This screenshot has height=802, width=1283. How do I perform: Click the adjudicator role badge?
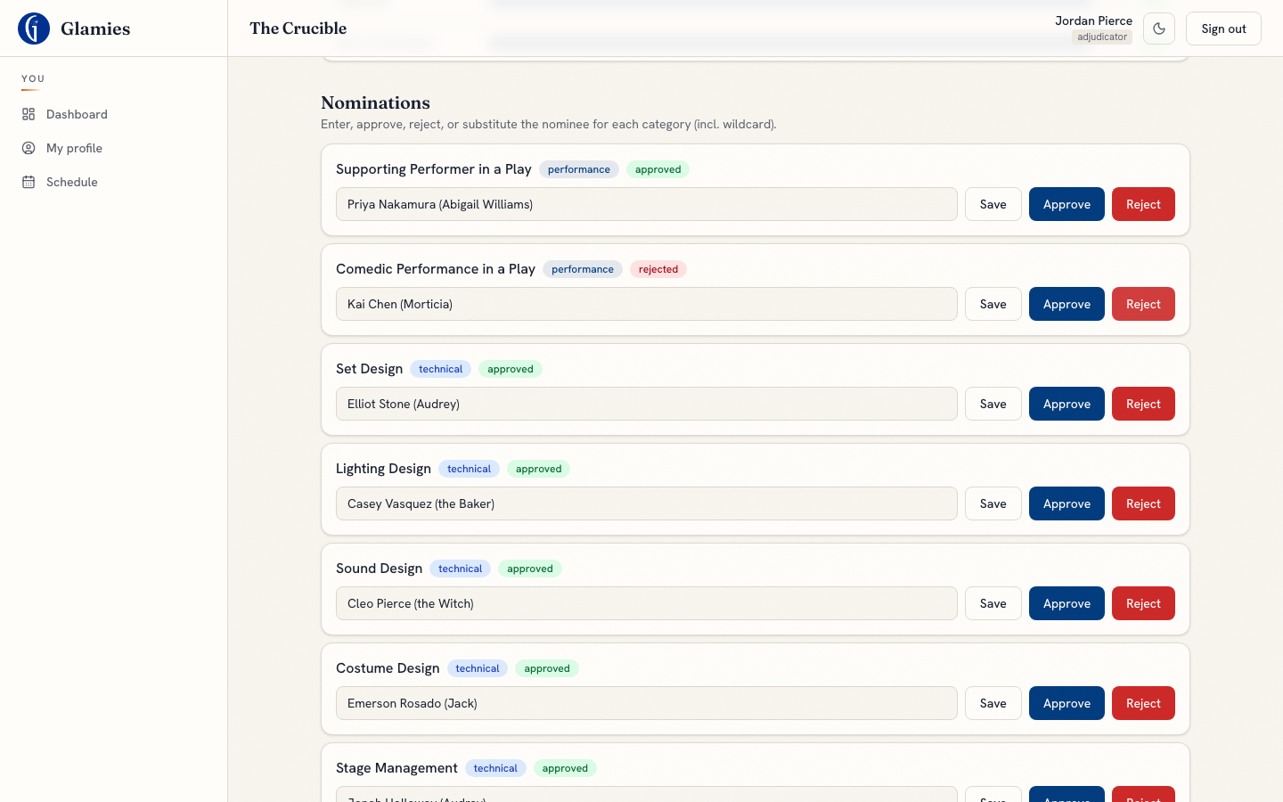pos(1102,37)
